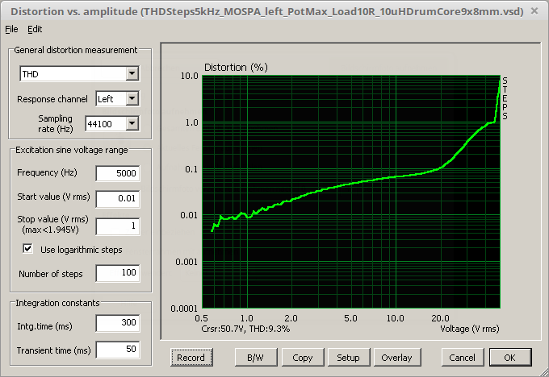Confirm with the OK button
This screenshot has height=377, width=549.
click(x=509, y=357)
